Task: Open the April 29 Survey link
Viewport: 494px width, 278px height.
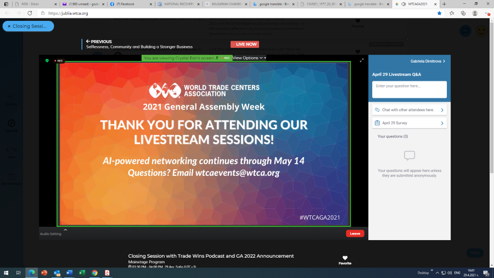Action: 409,123
